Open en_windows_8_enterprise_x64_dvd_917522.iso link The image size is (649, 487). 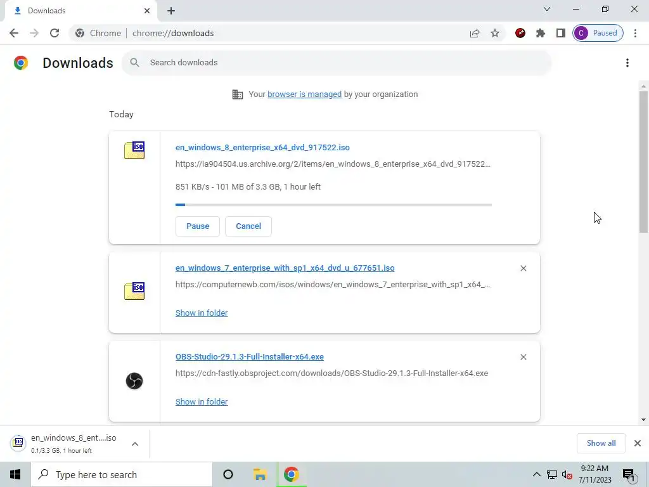pyautogui.click(x=262, y=147)
